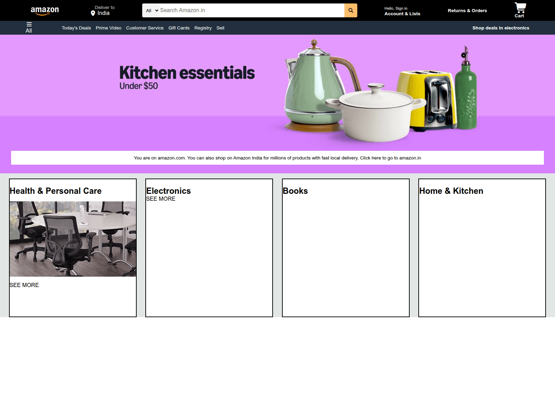Click the Health & Personal Care heading
Image resolution: width=555 pixels, height=416 pixels.
tap(55, 191)
